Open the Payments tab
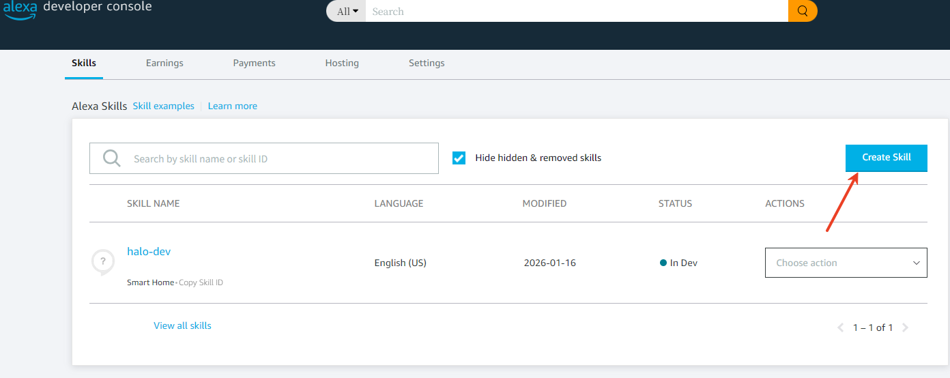 255,63
